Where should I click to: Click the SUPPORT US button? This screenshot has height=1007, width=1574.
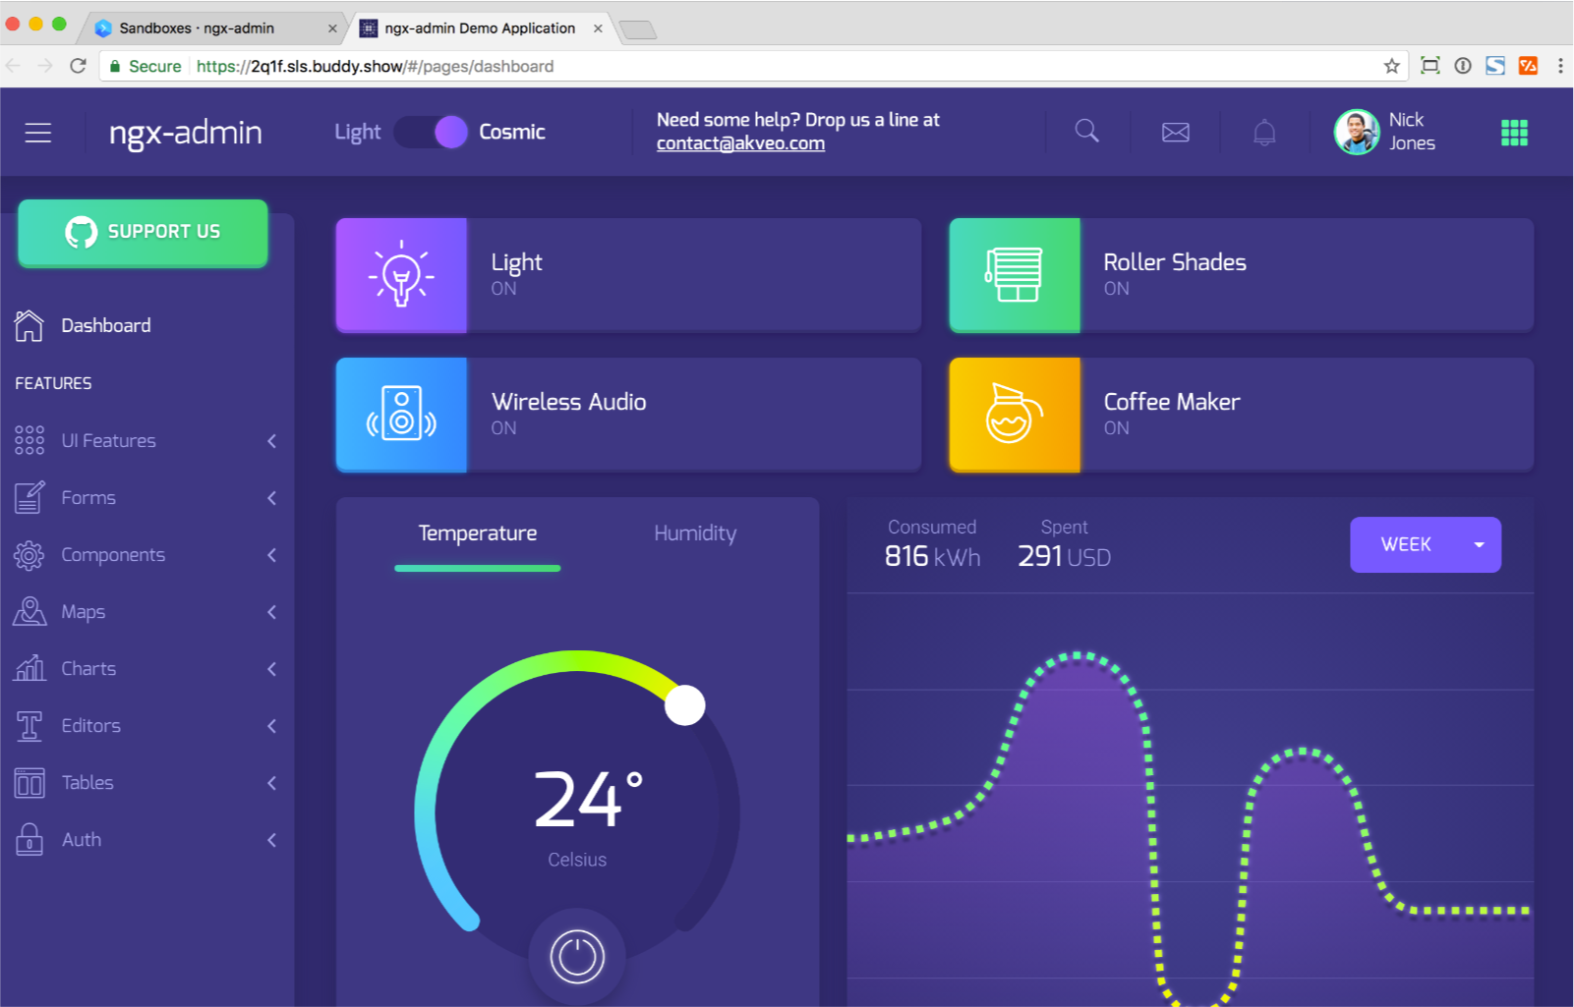tap(143, 233)
